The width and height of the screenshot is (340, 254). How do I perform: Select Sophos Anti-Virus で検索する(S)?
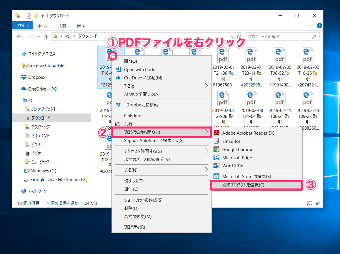[x=154, y=140]
